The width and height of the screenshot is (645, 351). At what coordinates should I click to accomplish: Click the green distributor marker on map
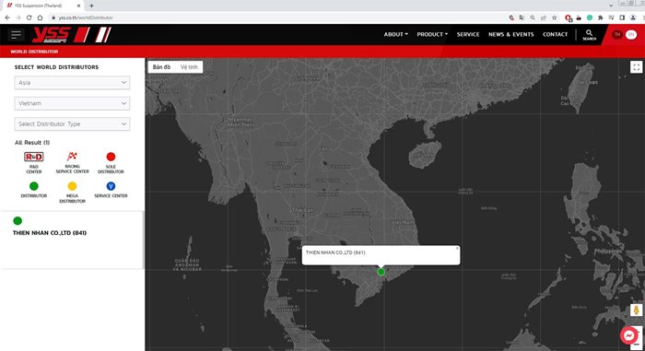tap(381, 272)
